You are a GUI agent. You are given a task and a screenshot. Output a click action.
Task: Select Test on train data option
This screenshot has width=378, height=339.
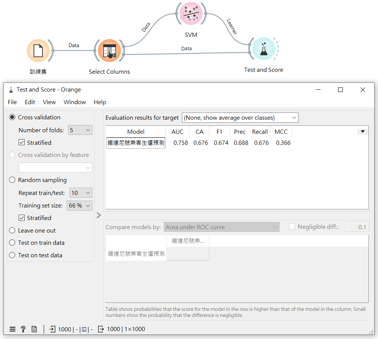tap(13, 243)
